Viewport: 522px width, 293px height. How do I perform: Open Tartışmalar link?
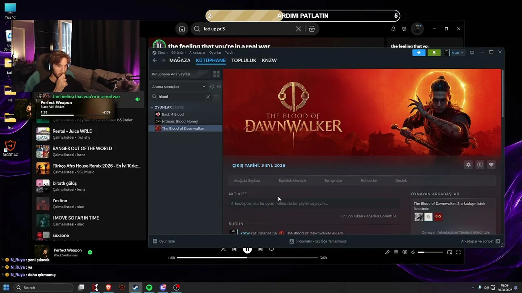(333, 180)
